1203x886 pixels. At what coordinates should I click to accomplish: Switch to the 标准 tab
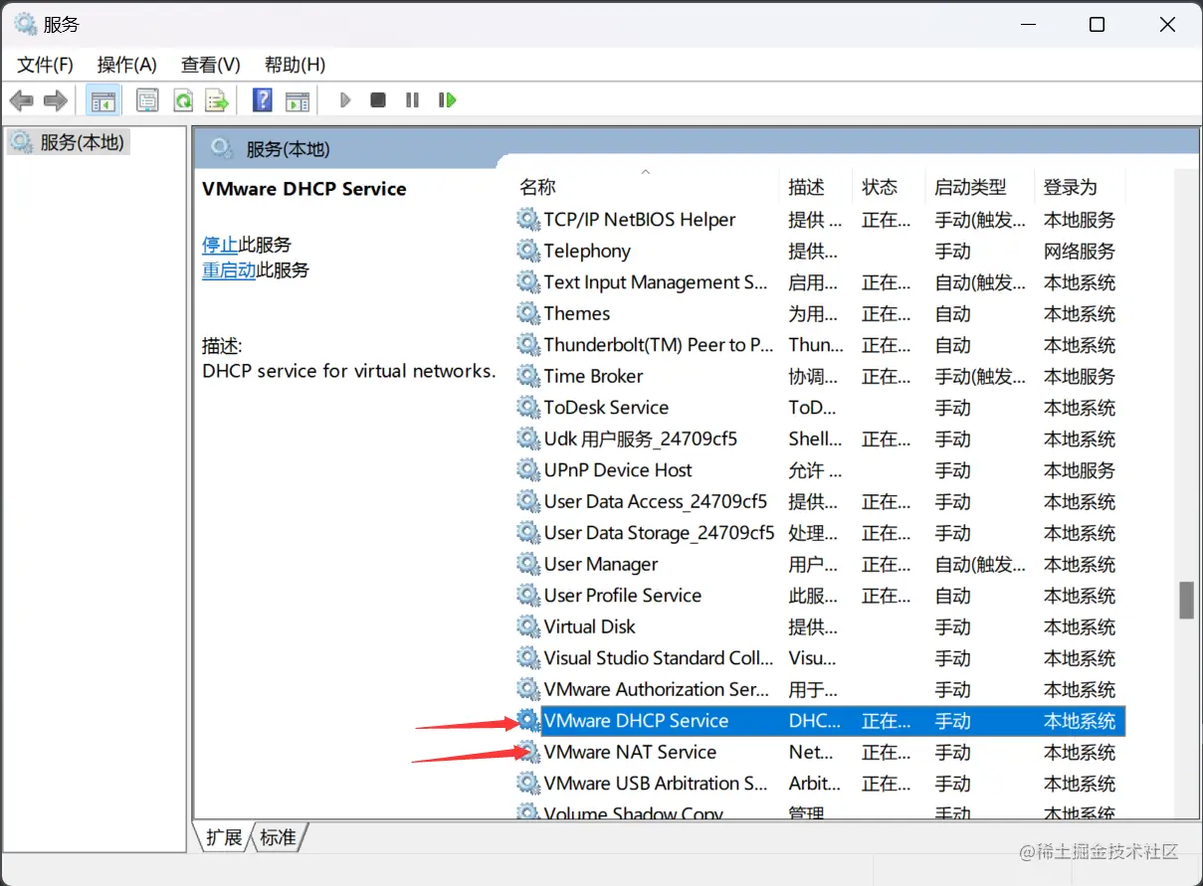click(x=278, y=837)
